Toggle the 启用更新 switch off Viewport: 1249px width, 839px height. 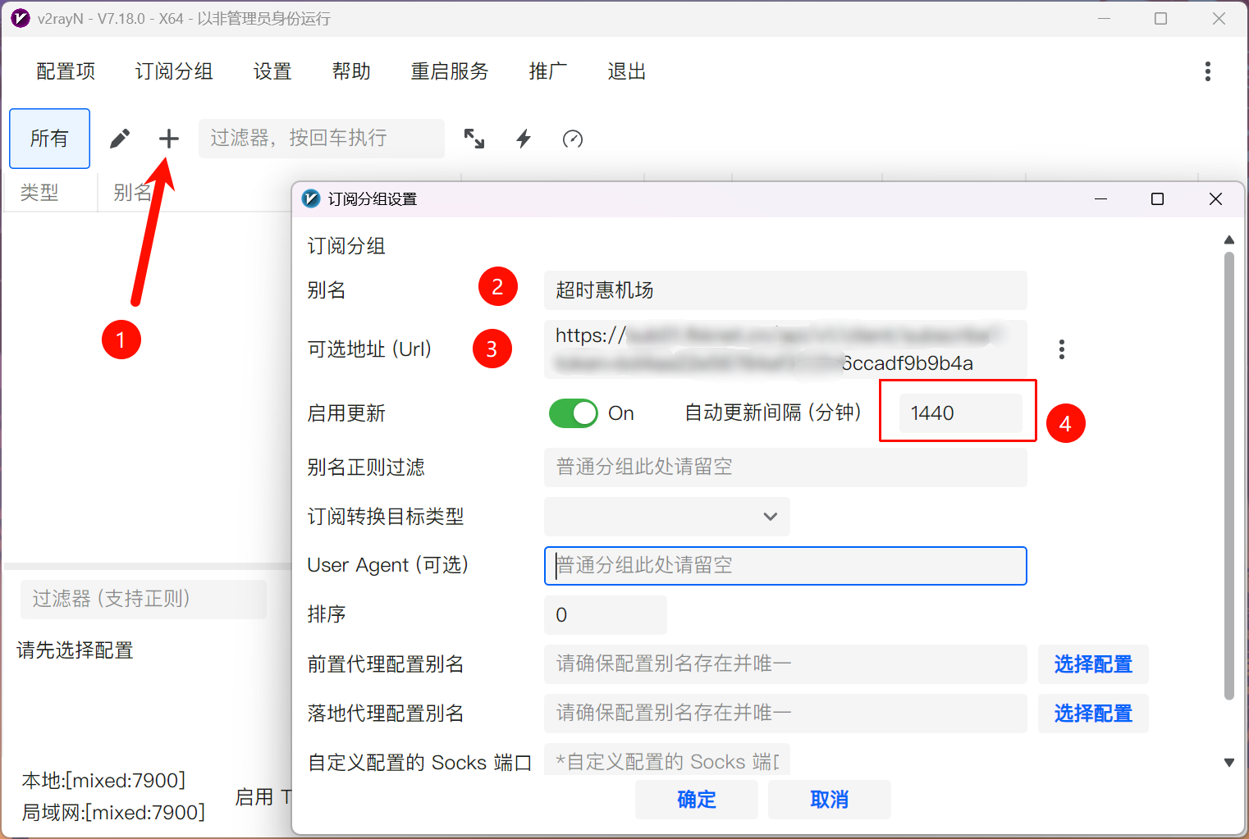574,413
